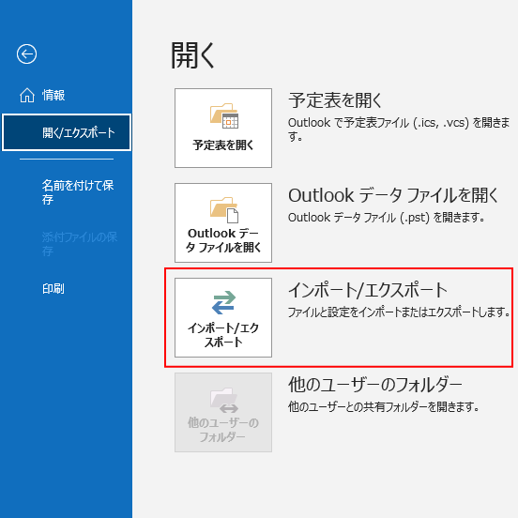Click the (.pst) description text

387,218
